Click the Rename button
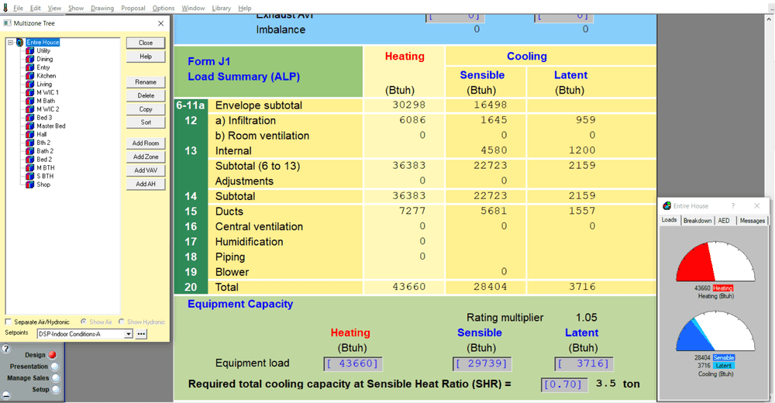 pos(146,82)
